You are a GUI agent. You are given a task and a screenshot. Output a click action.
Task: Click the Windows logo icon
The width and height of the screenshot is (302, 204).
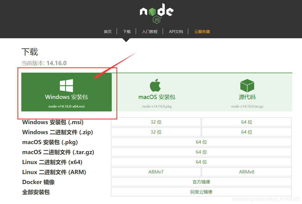coord(66,85)
